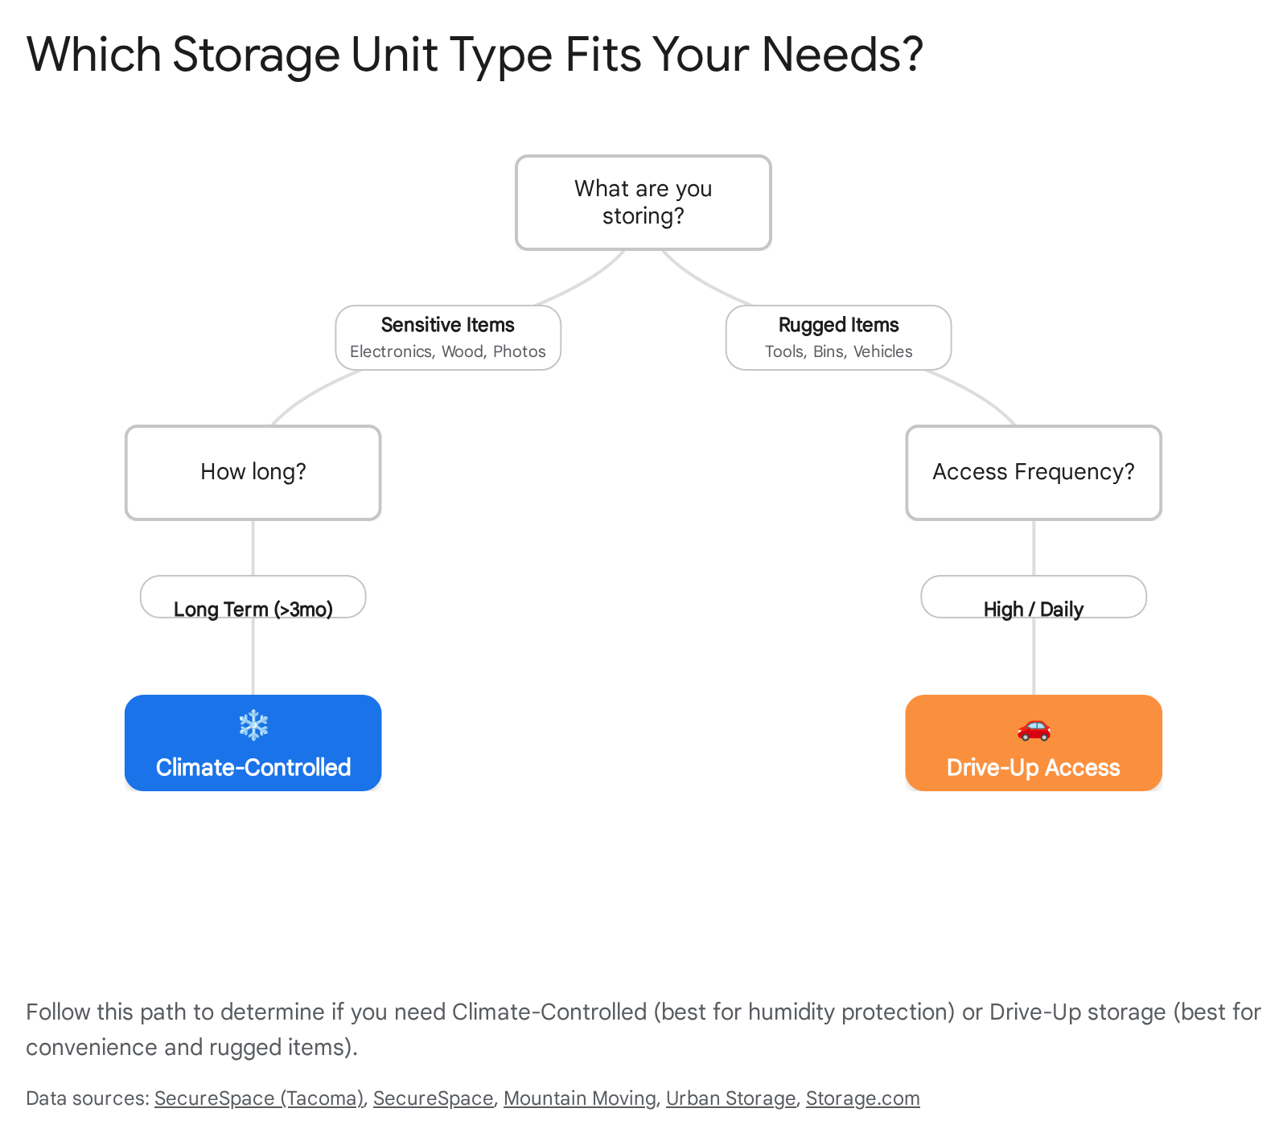The width and height of the screenshot is (1287, 1137).
Task: Select the High / Daily option
Action: click(x=1033, y=608)
